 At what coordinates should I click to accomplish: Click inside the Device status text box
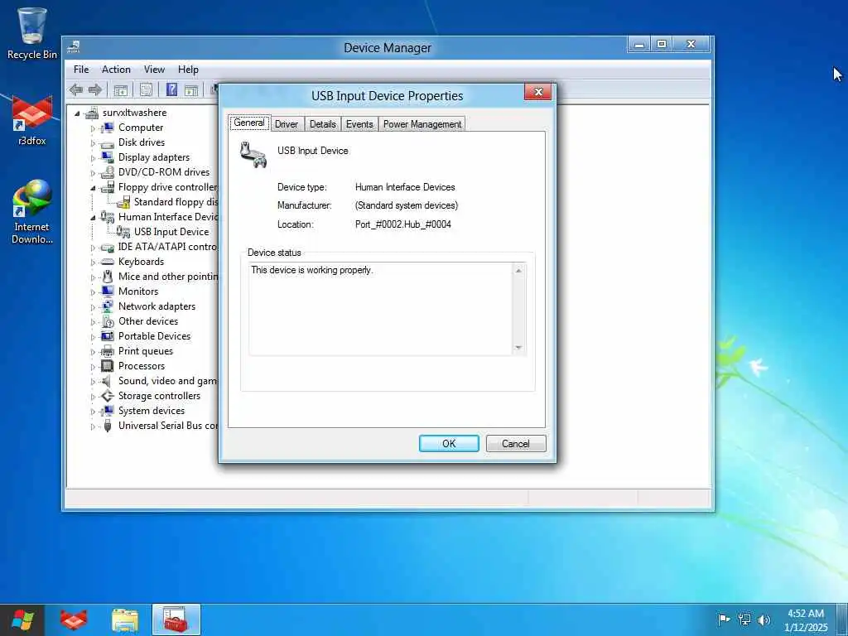tap(380, 309)
